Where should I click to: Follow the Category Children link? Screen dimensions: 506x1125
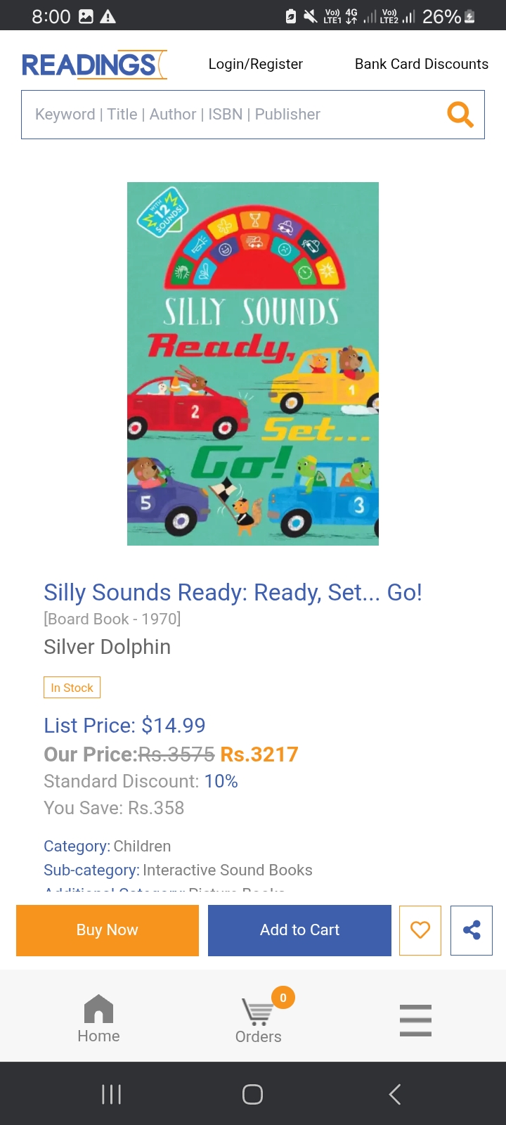142,846
